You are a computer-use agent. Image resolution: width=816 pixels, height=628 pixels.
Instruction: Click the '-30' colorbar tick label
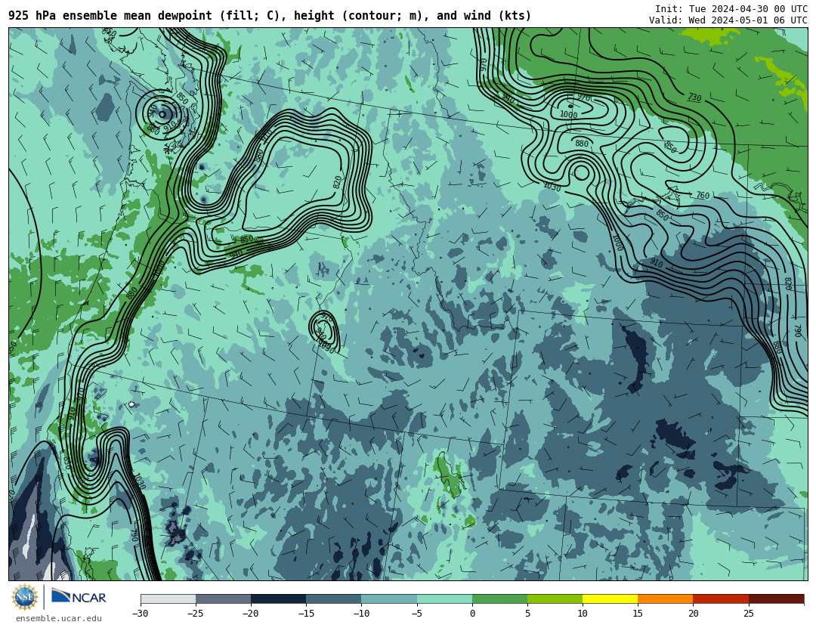pos(140,614)
